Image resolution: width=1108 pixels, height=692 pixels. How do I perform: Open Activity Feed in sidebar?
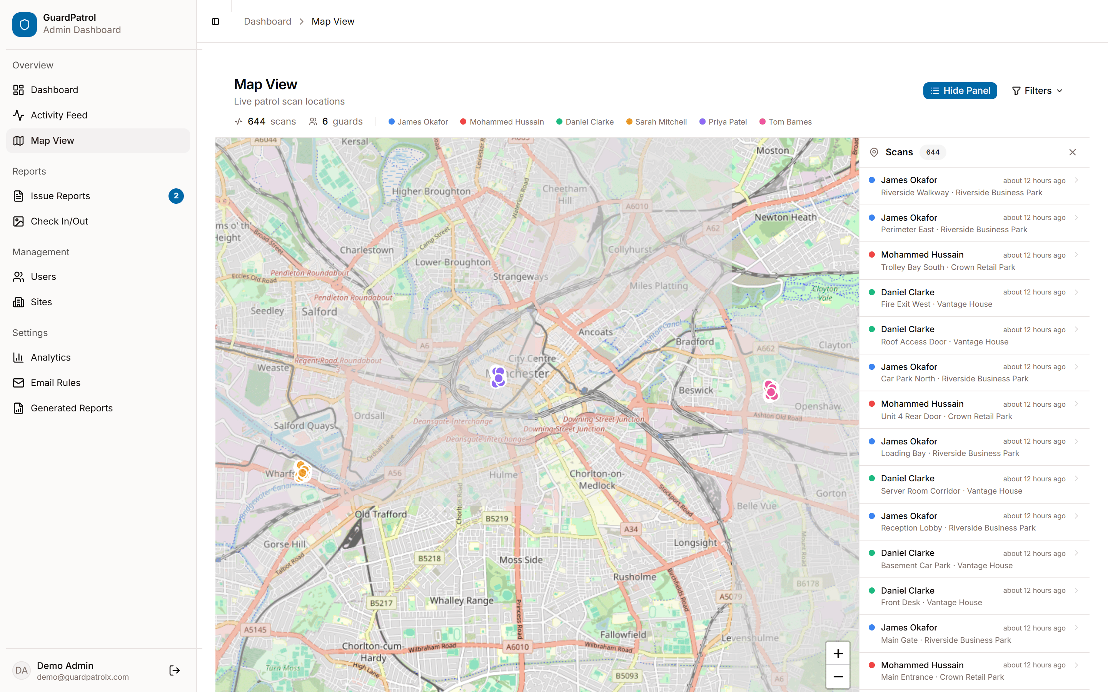click(98, 115)
